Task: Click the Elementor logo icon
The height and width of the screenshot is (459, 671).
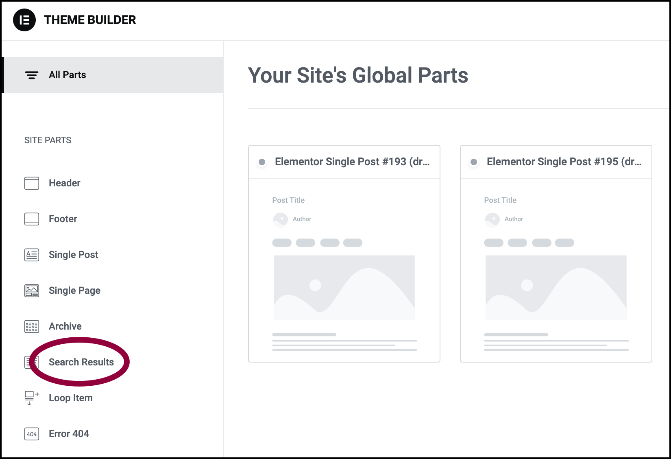Action: (24, 20)
